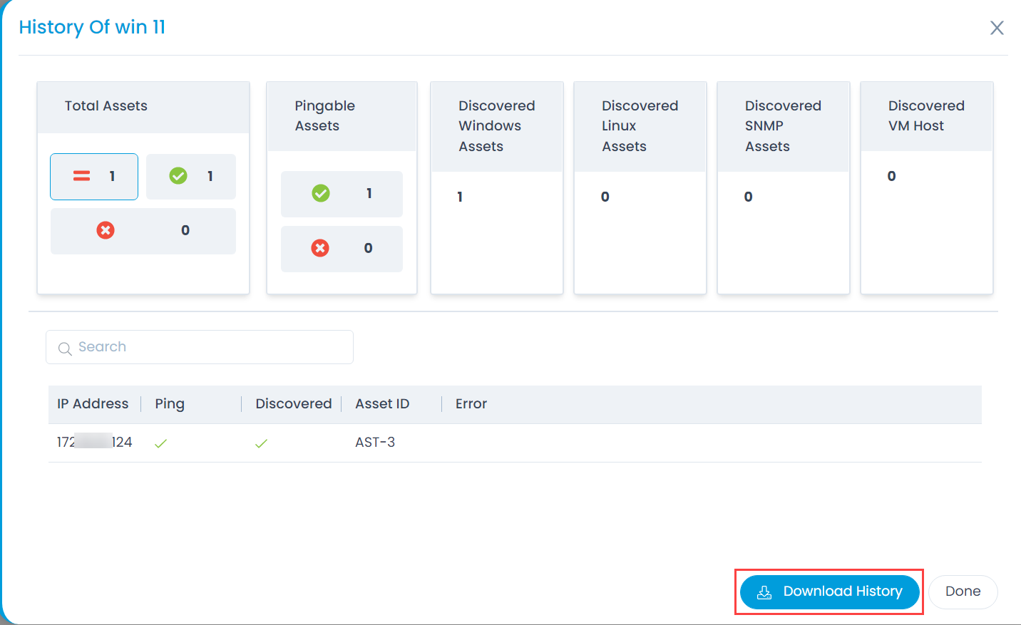
Task: Click the Discovered checkmark in the AST-3 row
Action: tap(261, 443)
